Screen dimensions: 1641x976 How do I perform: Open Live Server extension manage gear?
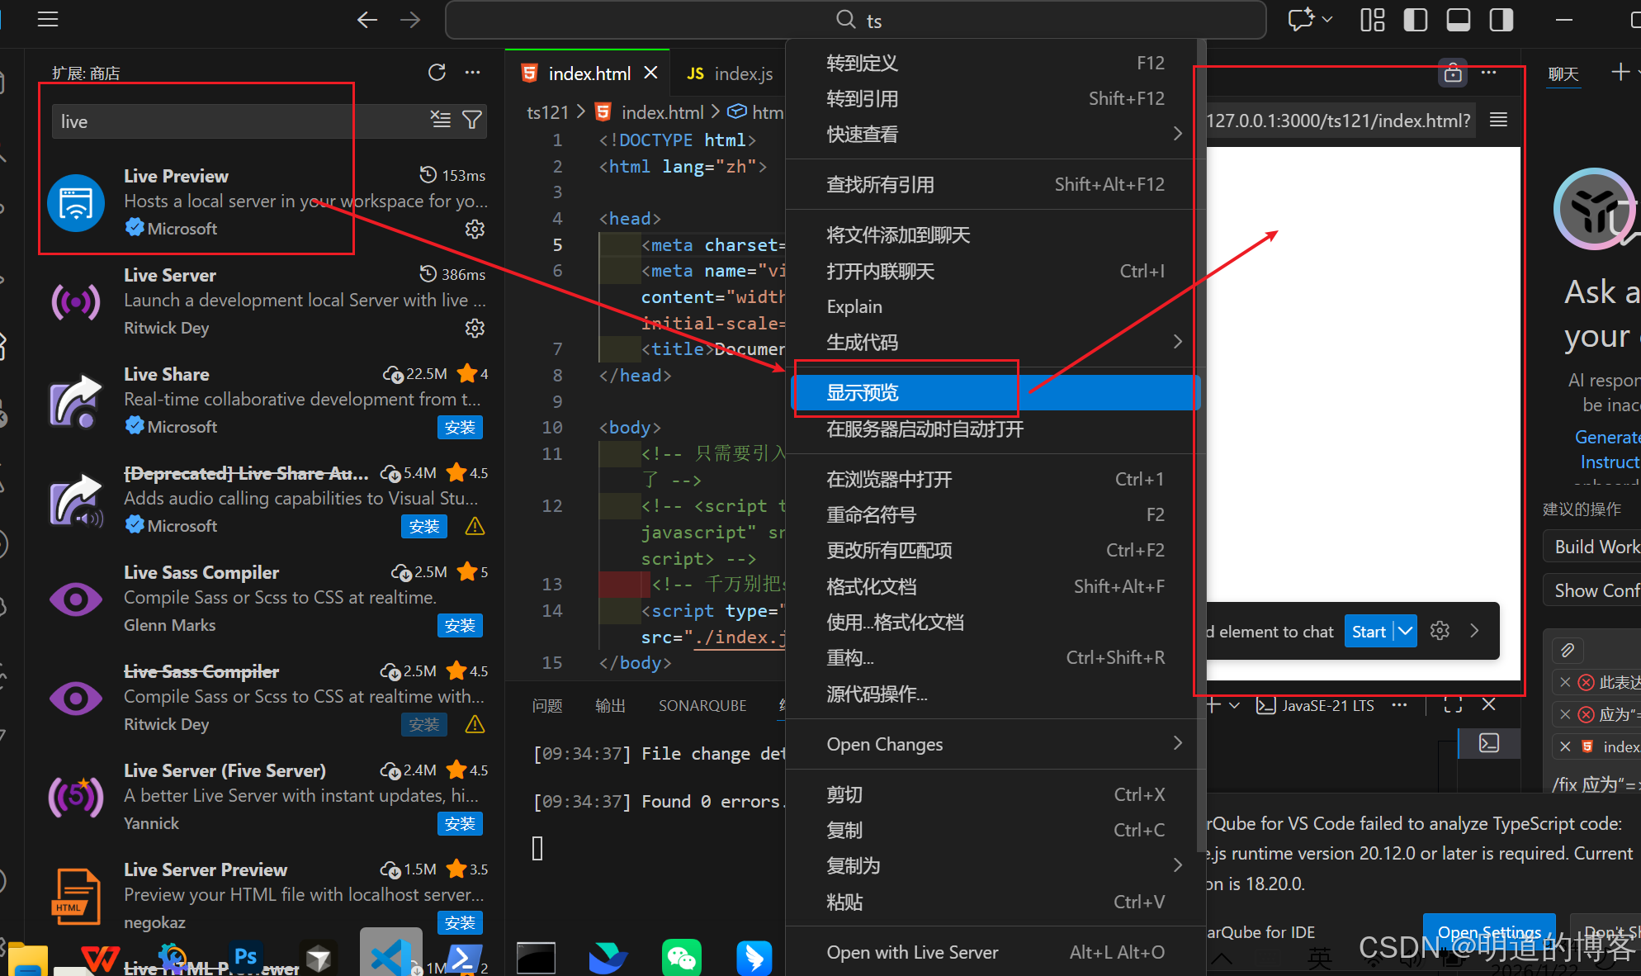tap(475, 328)
